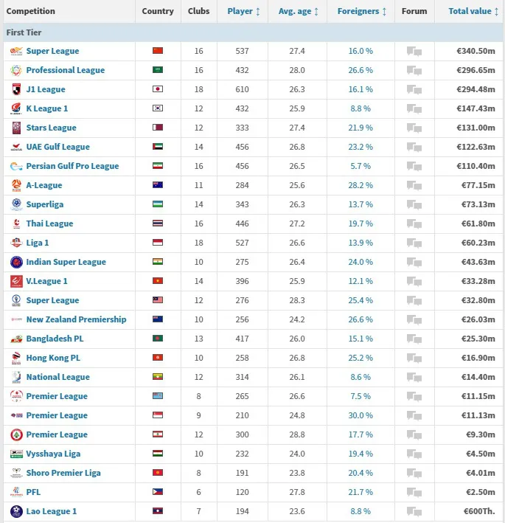Select the 23.6 average age cell
The height and width of the screenshot is (523, 505).
[297, 511]
